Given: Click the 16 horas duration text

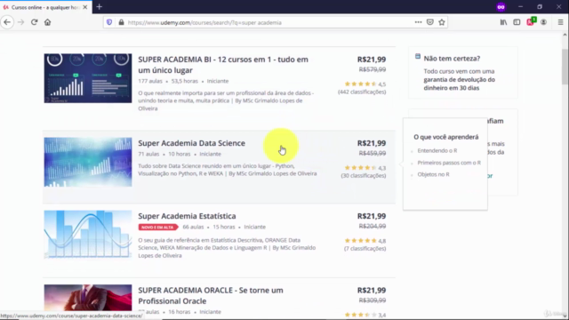Looking at the screenshot, I should pos(180,312).
